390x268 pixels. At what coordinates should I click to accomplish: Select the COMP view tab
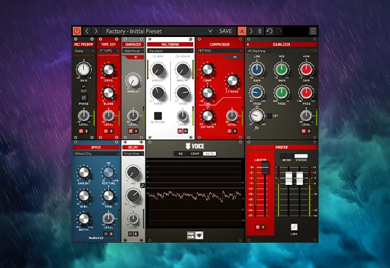195,154
